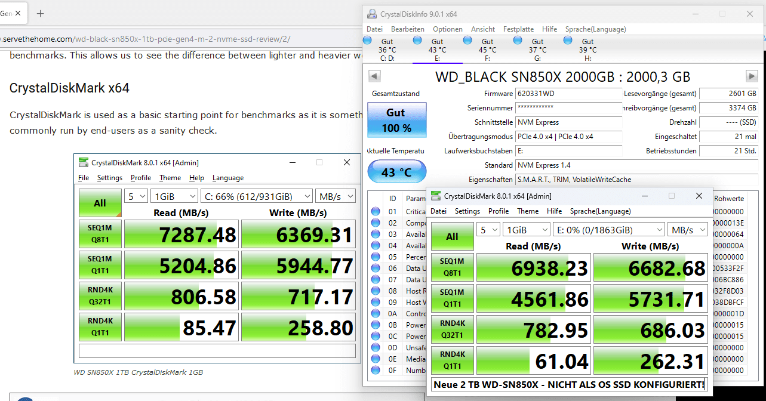This screenshot has height=401, width=766.
Task: Click the Standard NVM Express 1.4 field
Action: pyautogui.click(x=636, y=165)
